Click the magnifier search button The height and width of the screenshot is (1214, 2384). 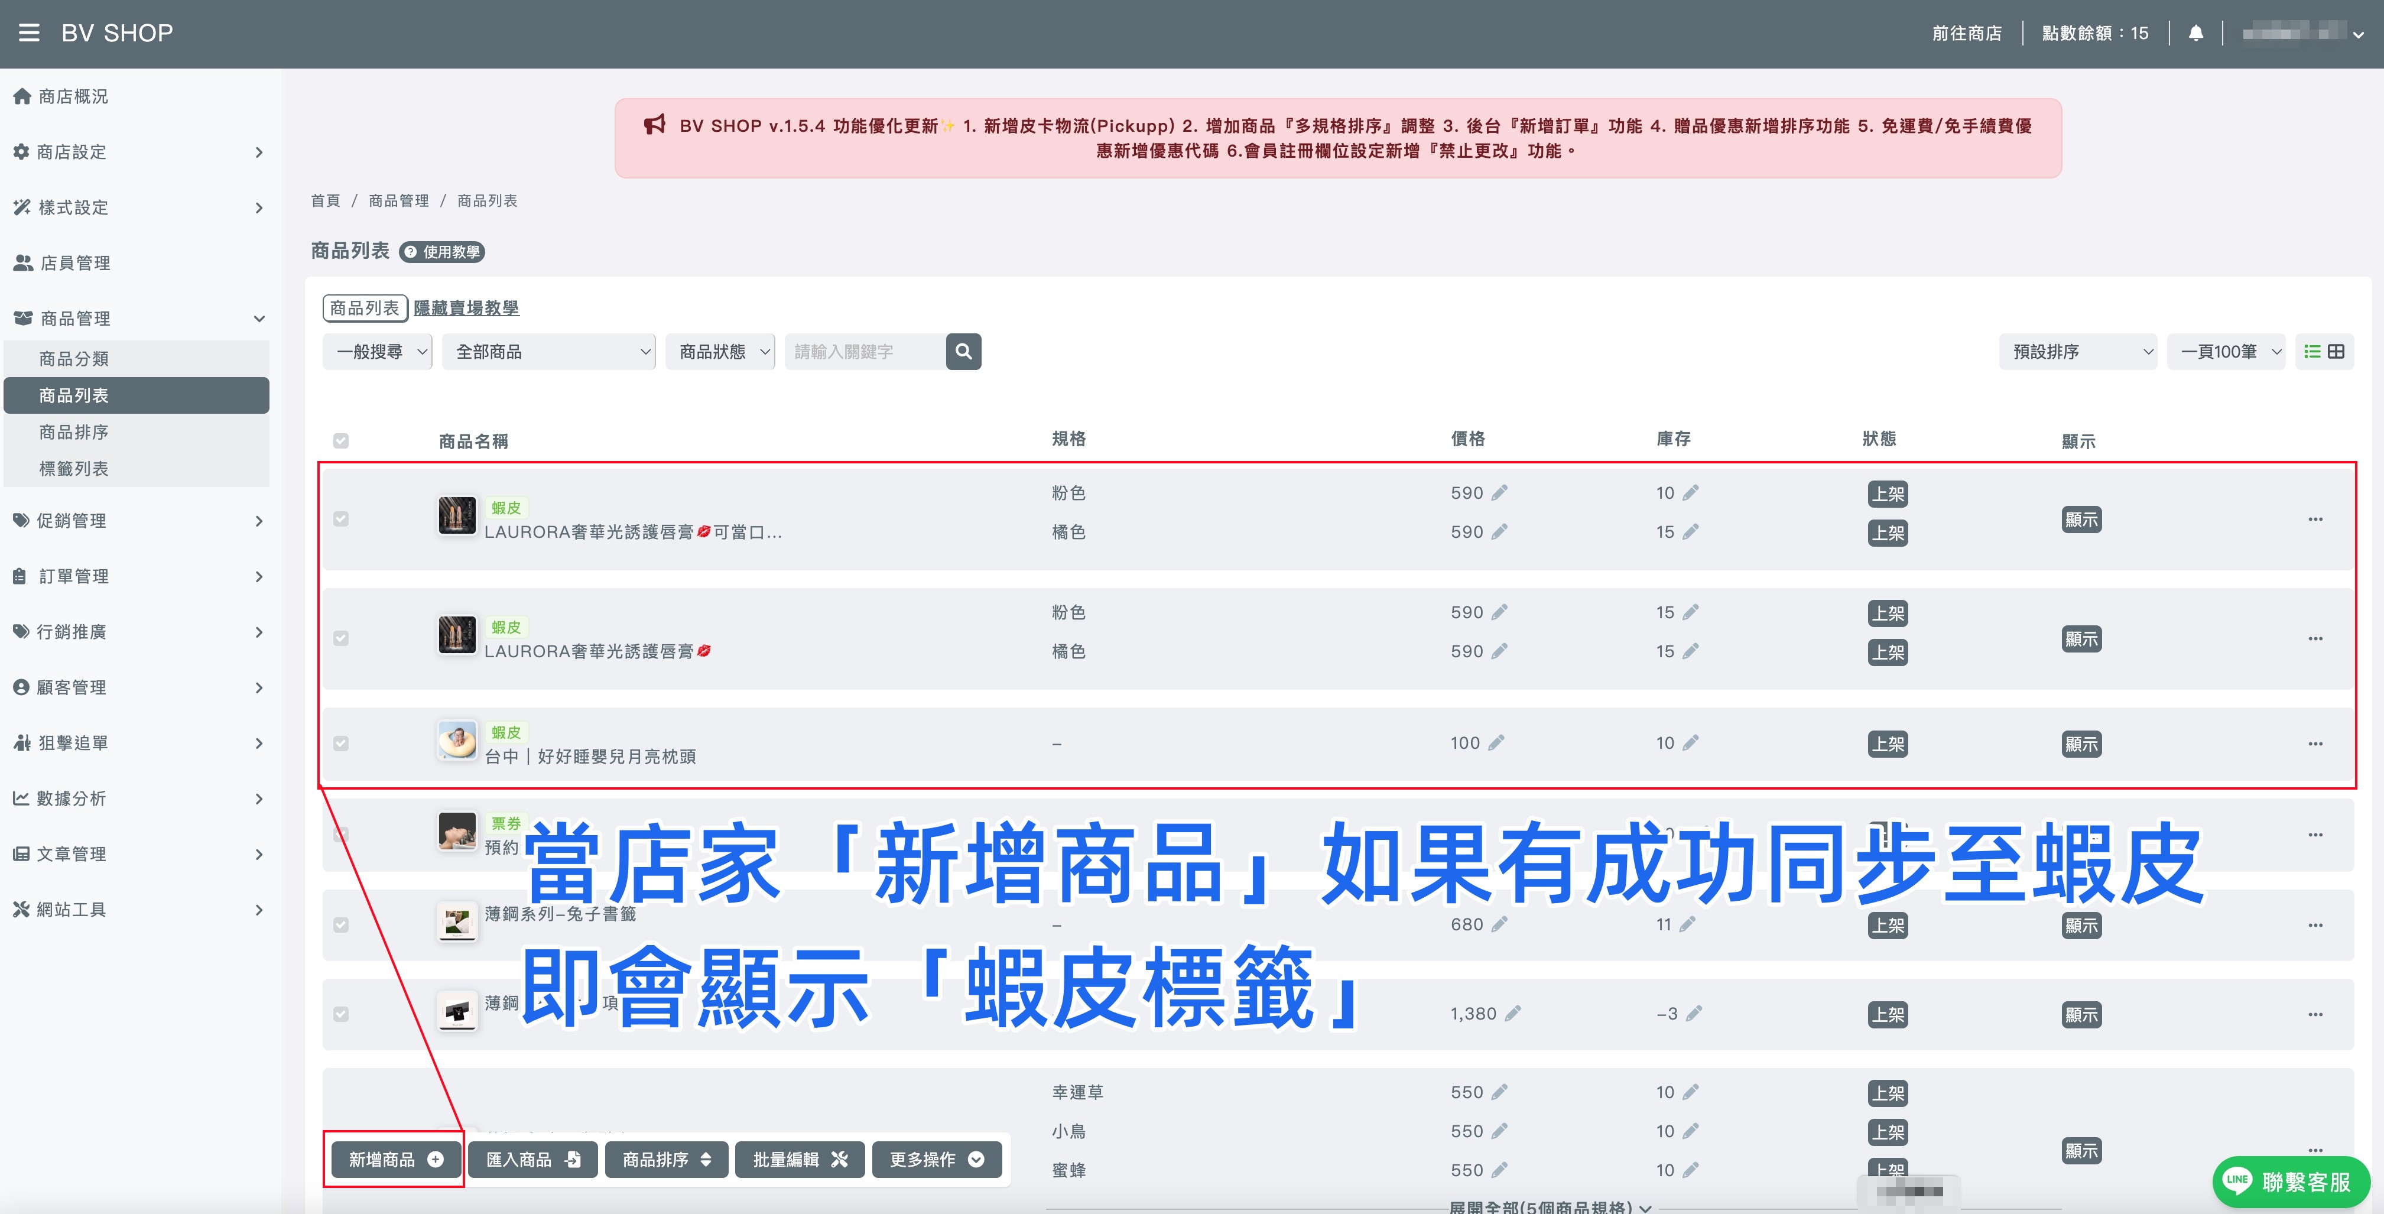click(x=963, y=352)
